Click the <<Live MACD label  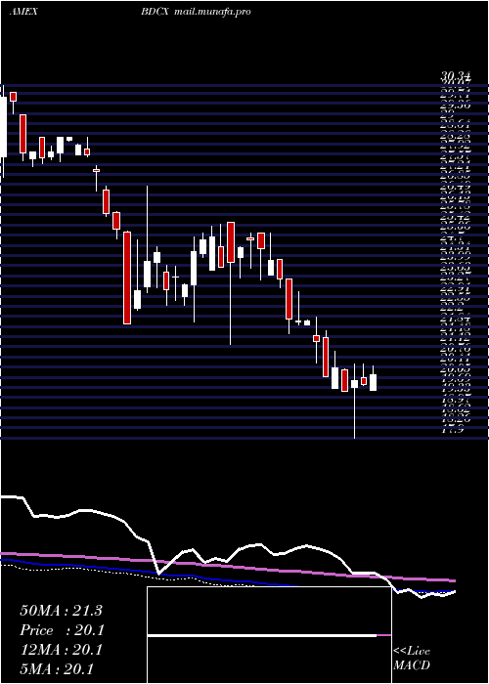tap(412, 659)
